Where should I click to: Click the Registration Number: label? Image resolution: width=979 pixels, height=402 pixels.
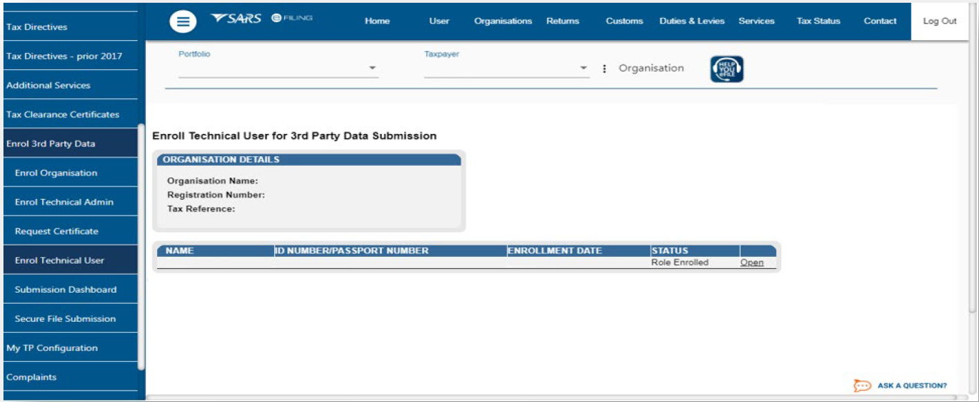coord(216,195)
